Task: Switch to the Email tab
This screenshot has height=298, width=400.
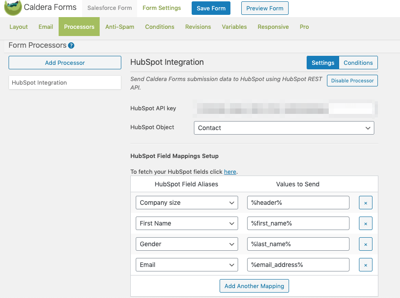Action: click(46, 27)
